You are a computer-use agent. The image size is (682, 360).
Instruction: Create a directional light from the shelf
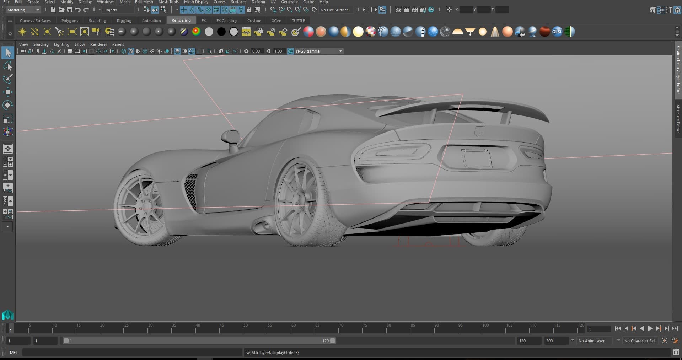coord(35,32)
